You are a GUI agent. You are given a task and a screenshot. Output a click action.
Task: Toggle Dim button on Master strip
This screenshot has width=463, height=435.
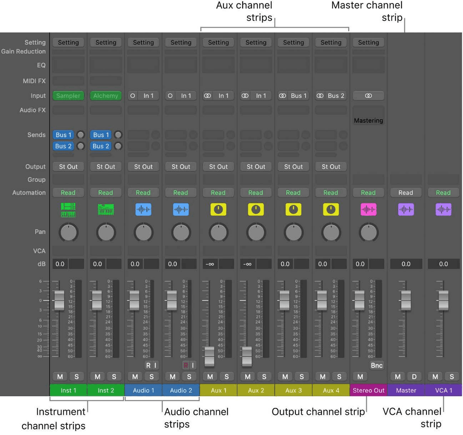(414, 377)
